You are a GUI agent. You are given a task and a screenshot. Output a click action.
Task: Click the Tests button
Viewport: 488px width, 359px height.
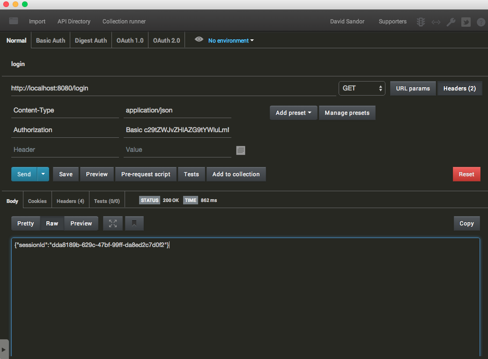tap(191, 174)
